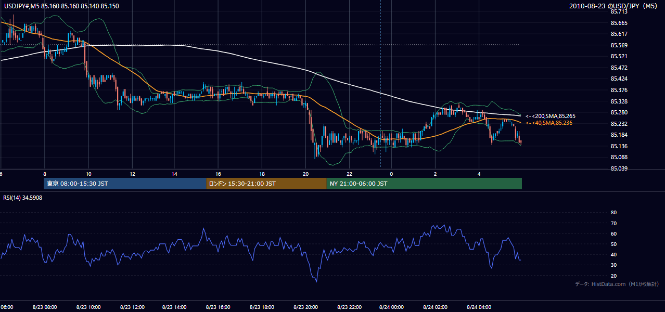The width and height of the screenshot is (665, 312).
Task: Click price axis label 85.376
Action: [619, 90]
